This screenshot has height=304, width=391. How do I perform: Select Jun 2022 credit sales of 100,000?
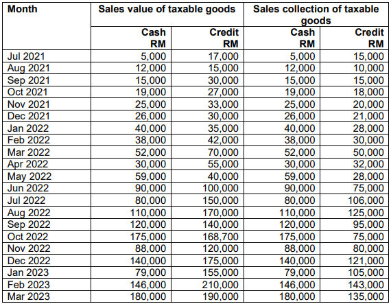(220, 188)
